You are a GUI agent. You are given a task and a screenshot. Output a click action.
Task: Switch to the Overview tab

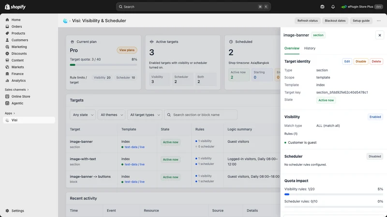(292, 48)
